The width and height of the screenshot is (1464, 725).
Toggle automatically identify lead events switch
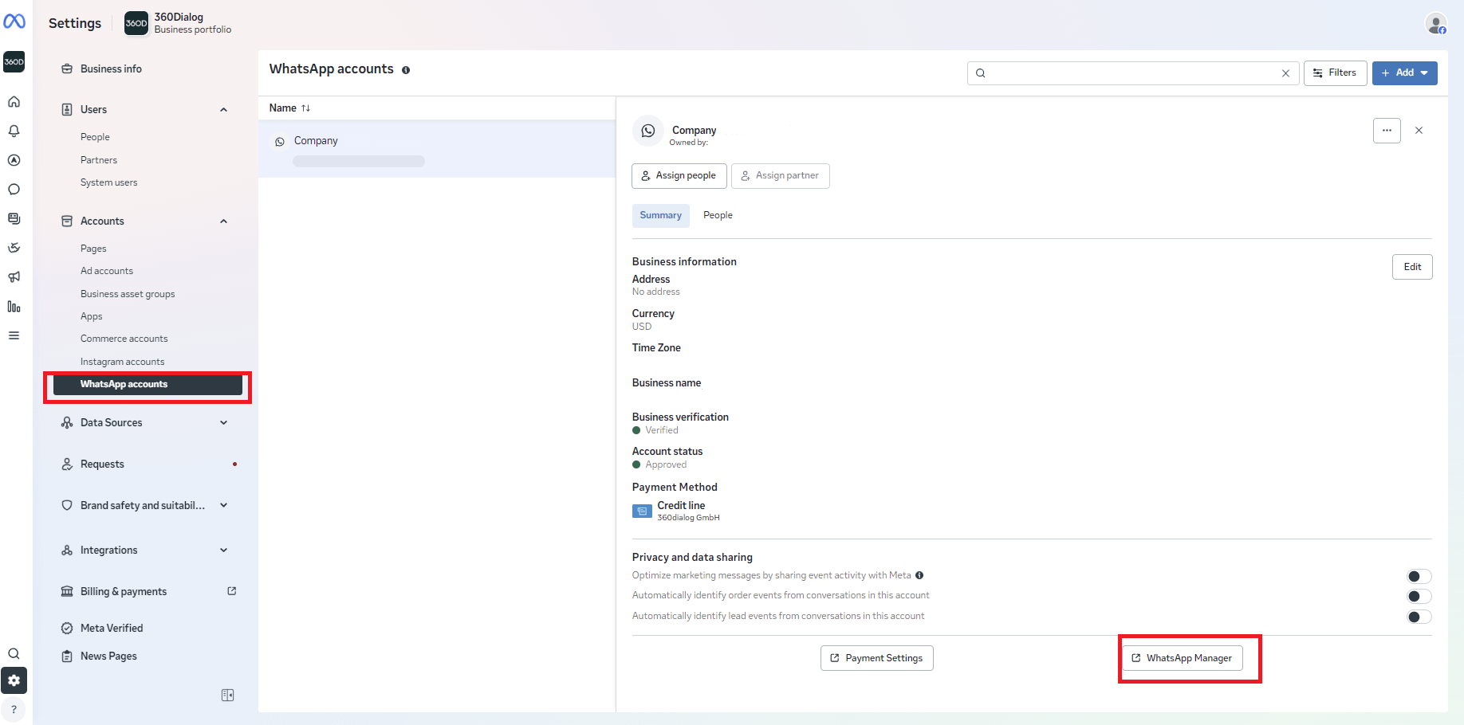tap(1419, 617)
